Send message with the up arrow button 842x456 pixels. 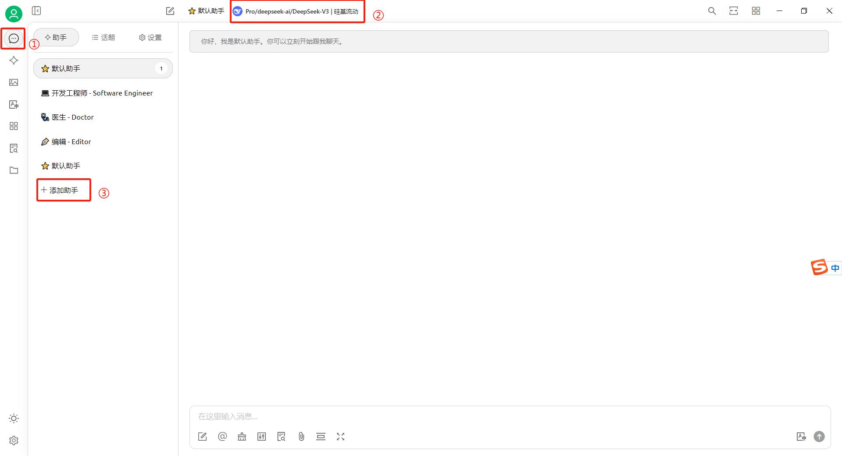point(819,436)
